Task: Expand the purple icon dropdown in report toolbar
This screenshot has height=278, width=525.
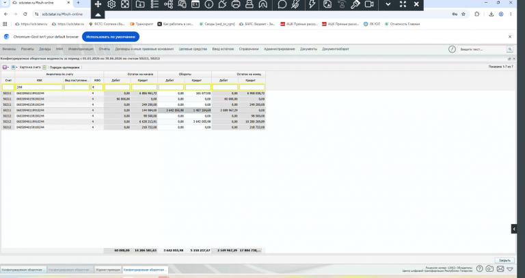Action: point(8,67)
